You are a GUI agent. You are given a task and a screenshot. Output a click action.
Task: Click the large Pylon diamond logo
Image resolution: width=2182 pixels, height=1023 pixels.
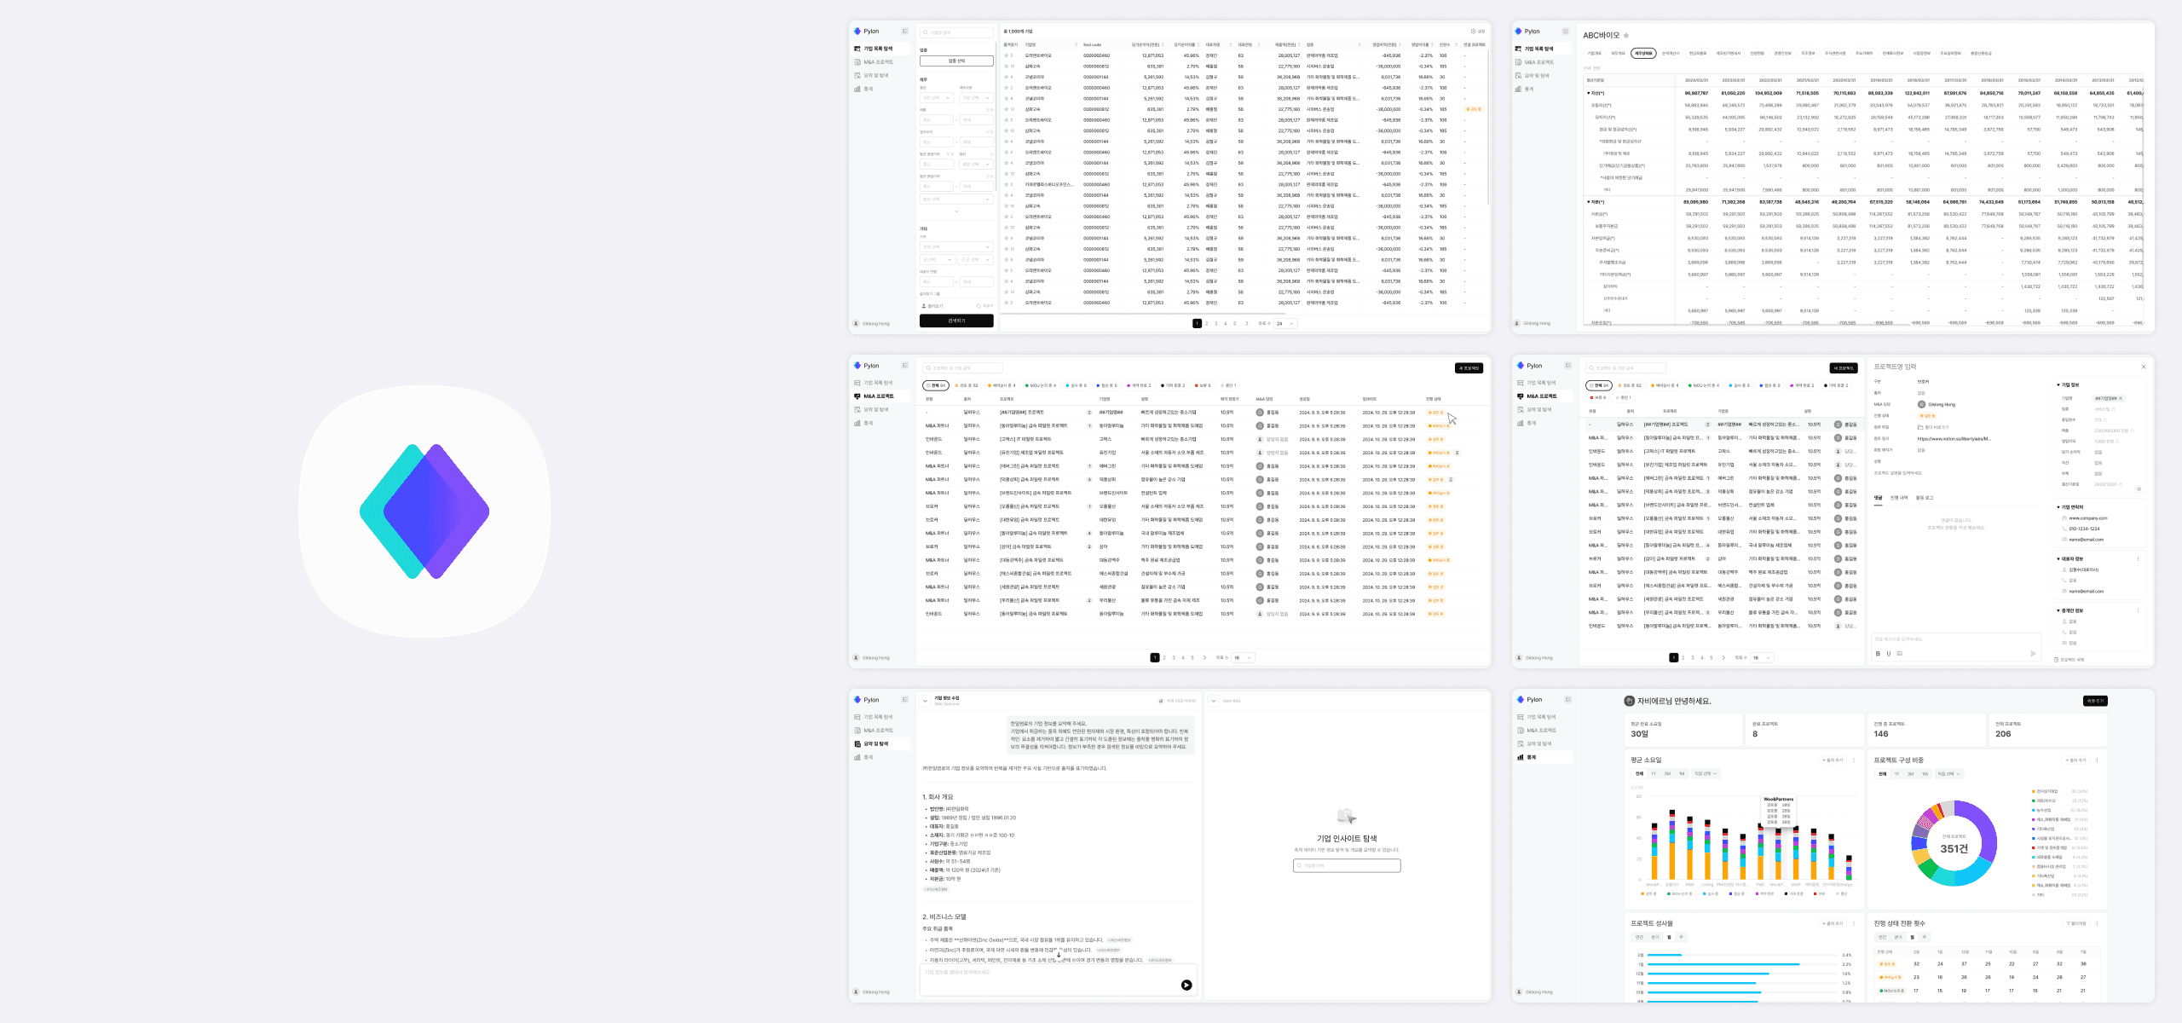pos(424,511)
